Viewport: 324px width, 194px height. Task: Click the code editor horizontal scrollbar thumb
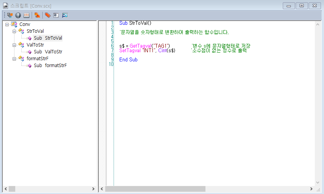point(156,189)
